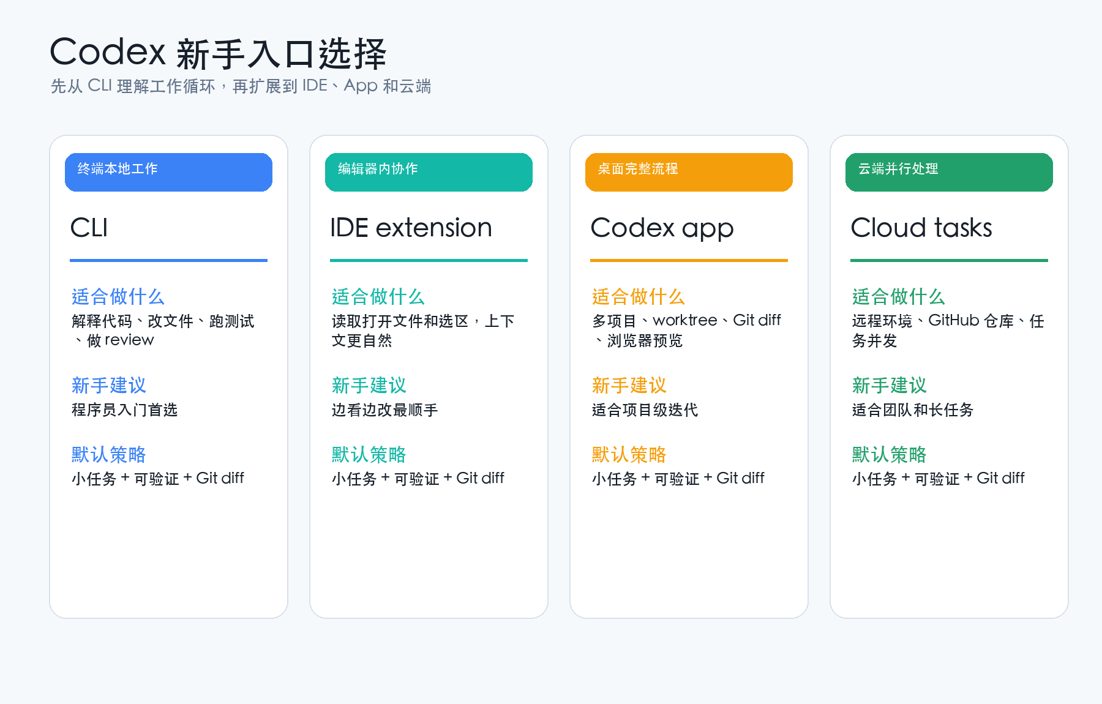The image size is (1102, 704).
Task: Select the orange "桌面完整流程" badge
Action: coord(689,172)
